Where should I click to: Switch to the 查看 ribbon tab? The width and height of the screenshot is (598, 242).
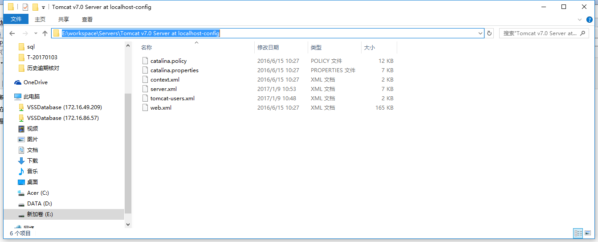(87, 19)
